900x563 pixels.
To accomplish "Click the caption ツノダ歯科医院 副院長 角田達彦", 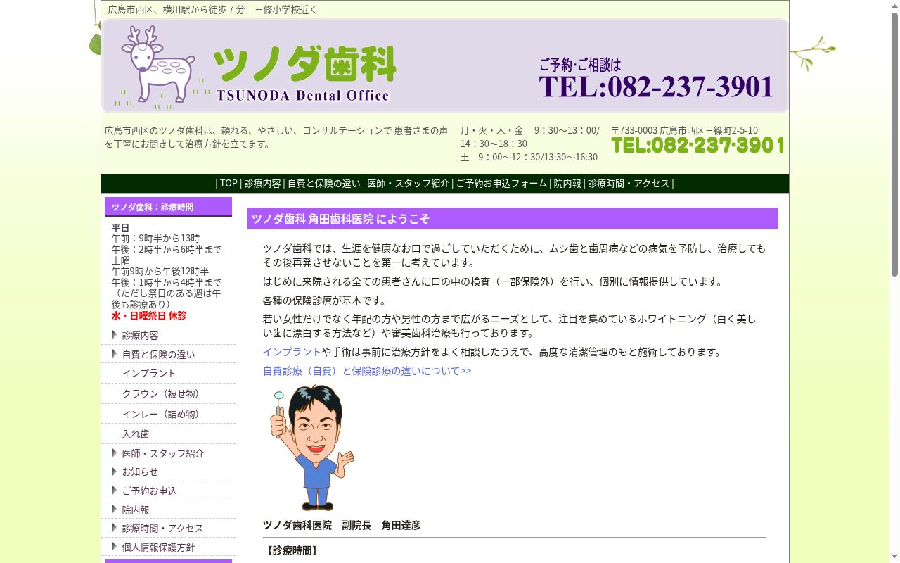I will pyautogui.click(x=342, y=526).
